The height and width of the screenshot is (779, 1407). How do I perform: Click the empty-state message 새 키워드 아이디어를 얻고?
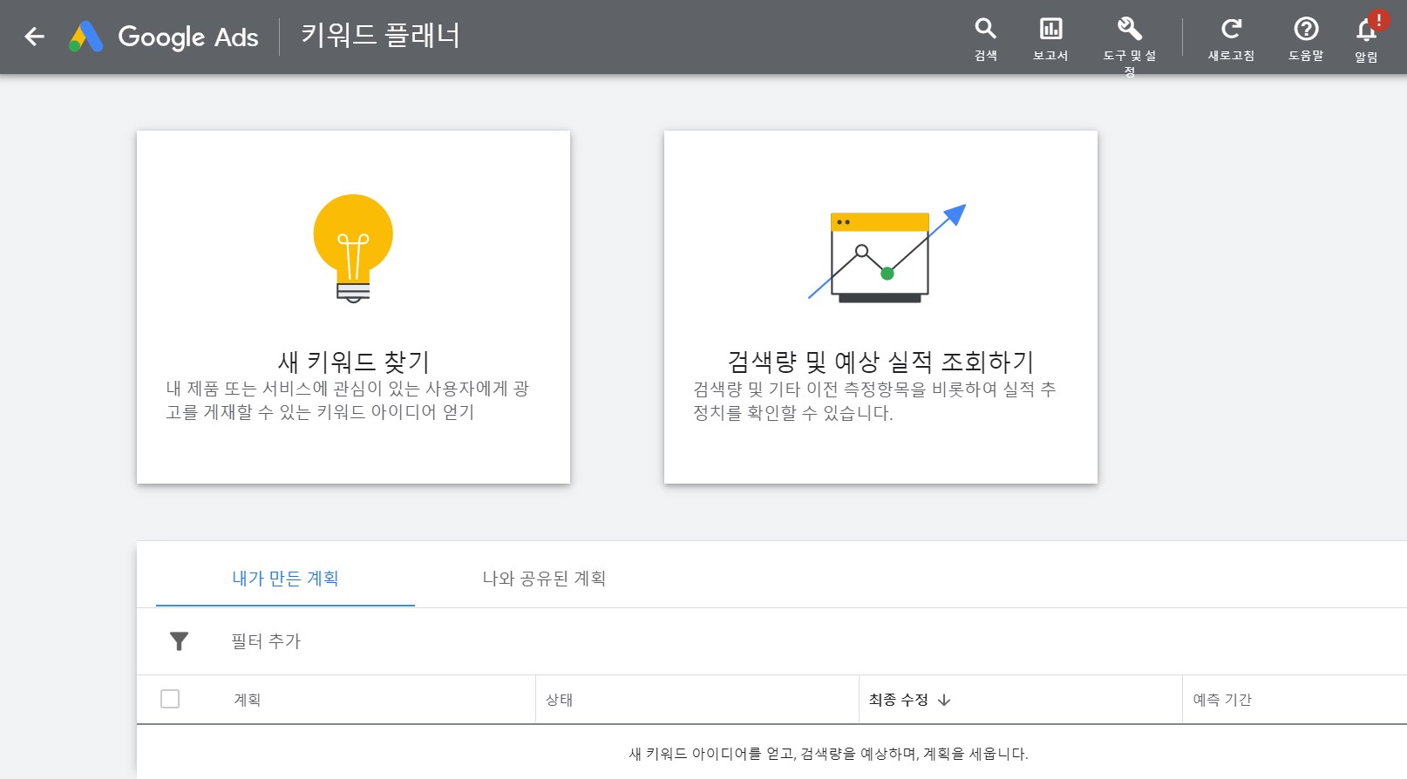coord(828,754)
